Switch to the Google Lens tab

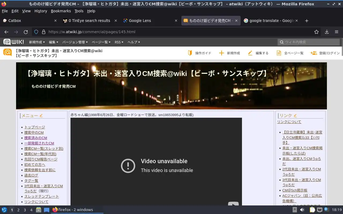pyautogui.click(x=150, y=21)
